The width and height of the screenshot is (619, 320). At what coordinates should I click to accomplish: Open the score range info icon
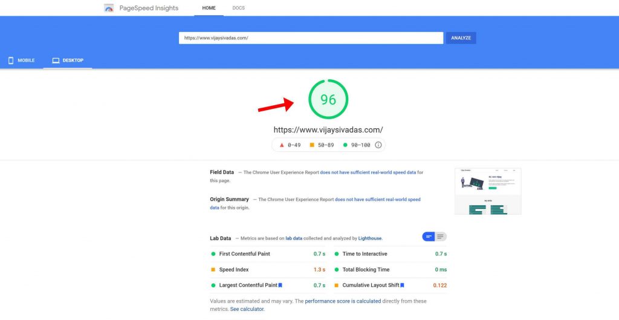click(378, 145)
